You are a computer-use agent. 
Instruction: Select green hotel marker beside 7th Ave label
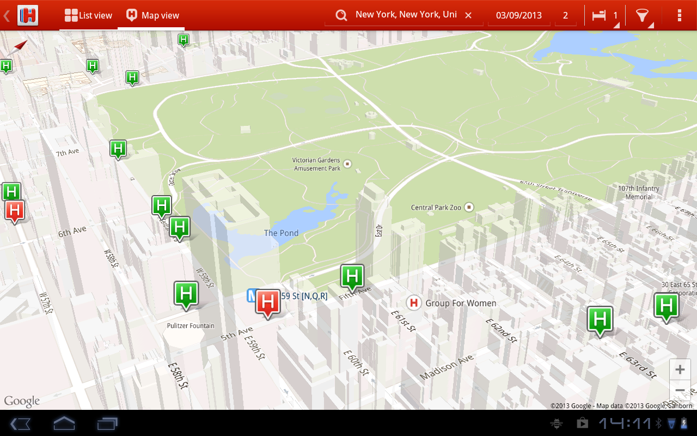118,149
